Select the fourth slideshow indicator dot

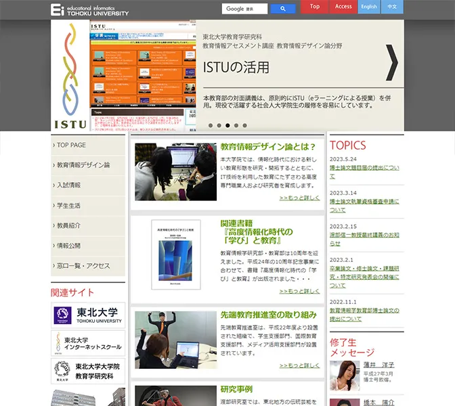point(236,125)
